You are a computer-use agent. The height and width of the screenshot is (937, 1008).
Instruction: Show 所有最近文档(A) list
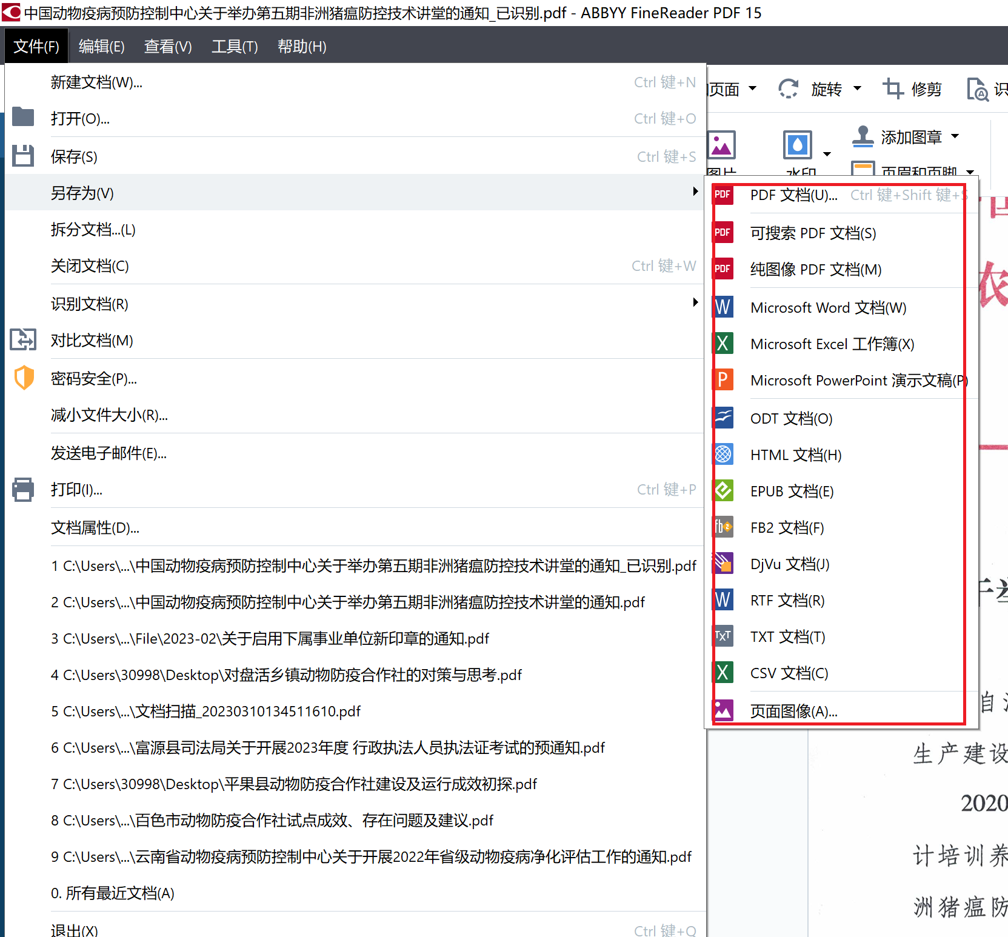click(x=355, y=893)
